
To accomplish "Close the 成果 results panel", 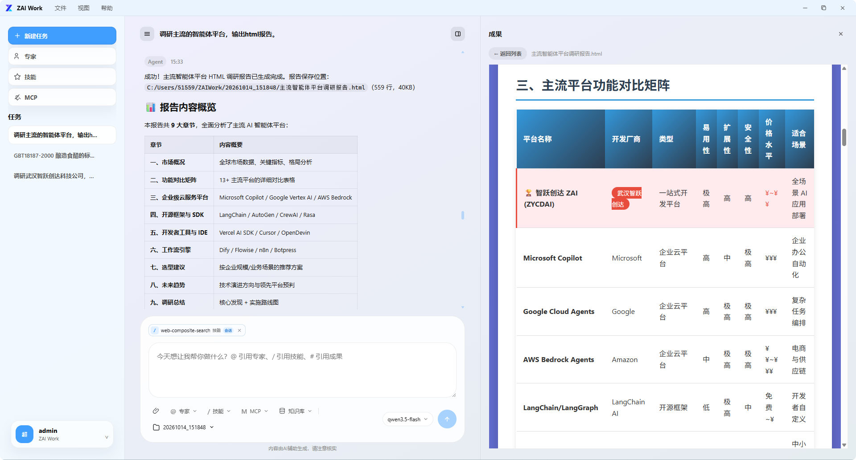I will click(x=841, y=34).
